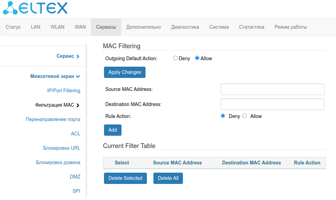Click the Destination MAC Address input

tap(273, 104)
